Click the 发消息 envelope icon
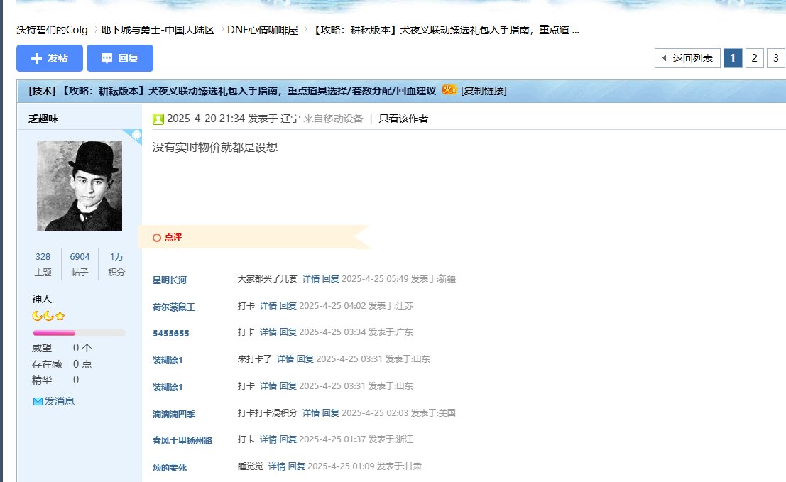Viewport: 786px width, 482px height. click(38, 401)
